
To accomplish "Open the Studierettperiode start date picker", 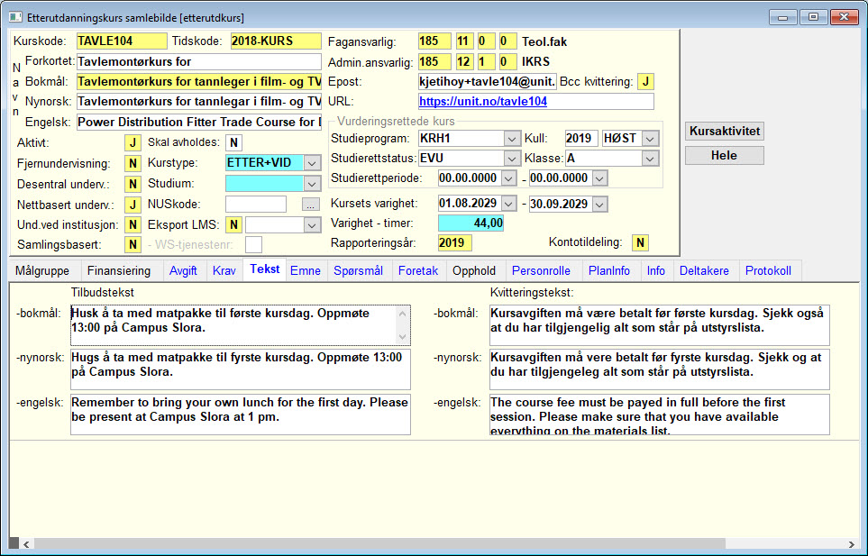I will 508,178.
